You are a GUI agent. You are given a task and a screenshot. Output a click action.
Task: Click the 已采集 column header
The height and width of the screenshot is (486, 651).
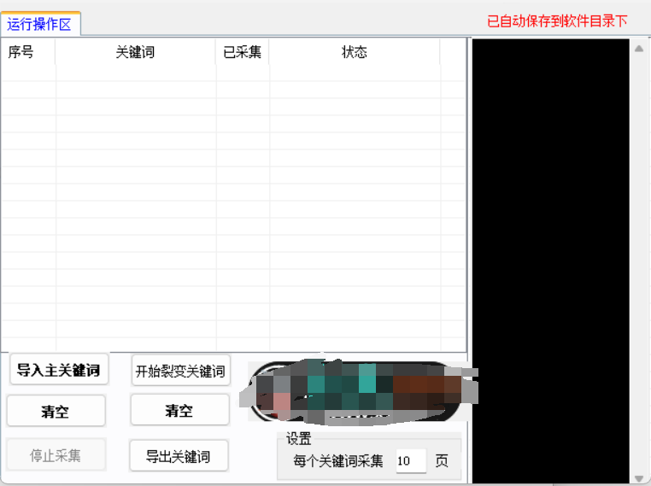243,52
